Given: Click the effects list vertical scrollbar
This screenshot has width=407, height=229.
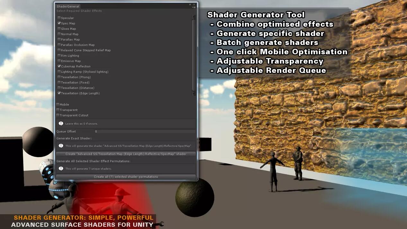Looking at the screenshot, I should tap(193, 55).
